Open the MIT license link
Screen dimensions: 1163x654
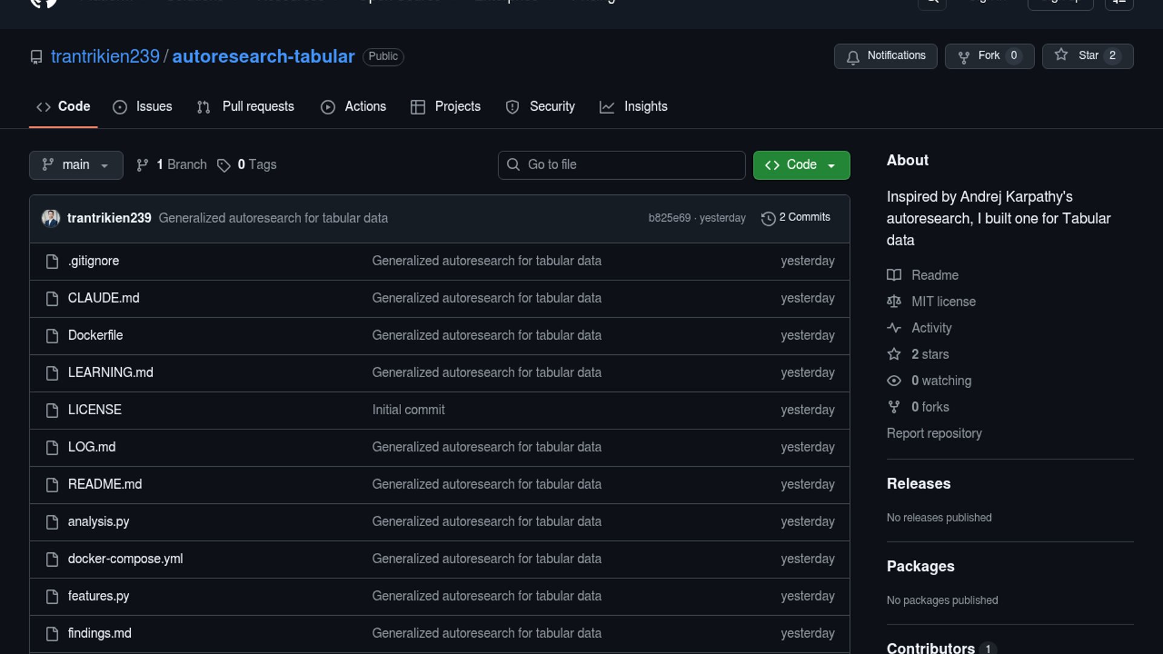pos(943,302)
